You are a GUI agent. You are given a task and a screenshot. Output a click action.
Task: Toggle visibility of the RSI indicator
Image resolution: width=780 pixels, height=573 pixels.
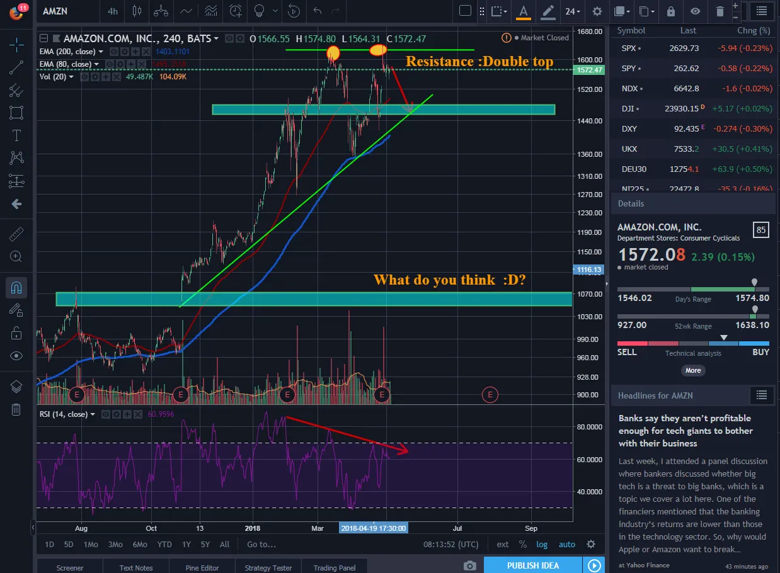click(x=106, y=414)
